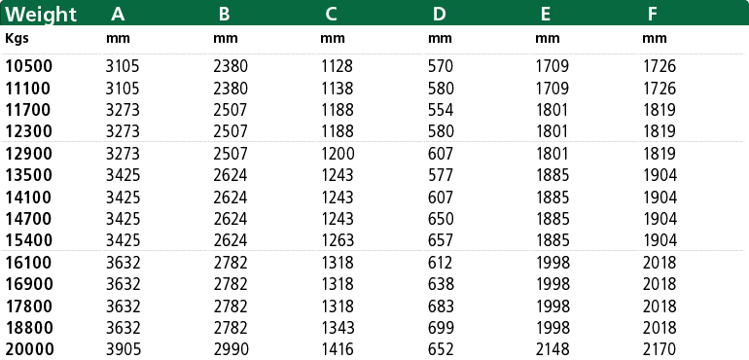Select value 2170 in column F
Screen dimensions: 749x360
point(660,349)
